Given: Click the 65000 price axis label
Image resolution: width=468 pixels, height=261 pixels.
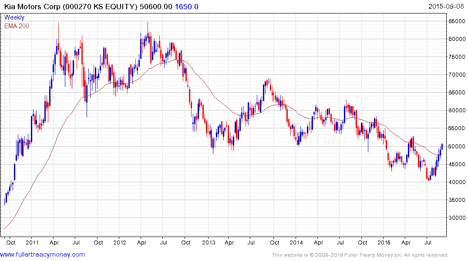Looking at the screenshot, I should coord(457,93).
